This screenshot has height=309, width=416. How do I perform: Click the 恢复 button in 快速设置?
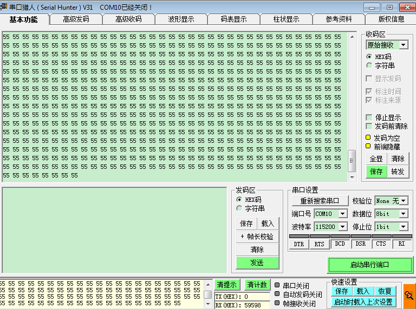pyautogui.click(x=385, y=291)
